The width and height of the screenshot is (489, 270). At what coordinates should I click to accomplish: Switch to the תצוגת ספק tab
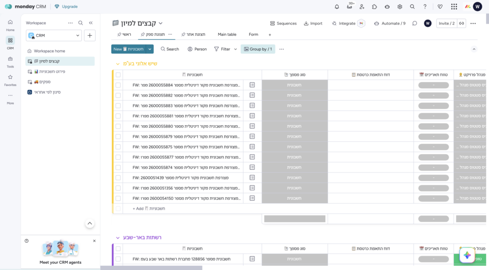tap(153, 34)
